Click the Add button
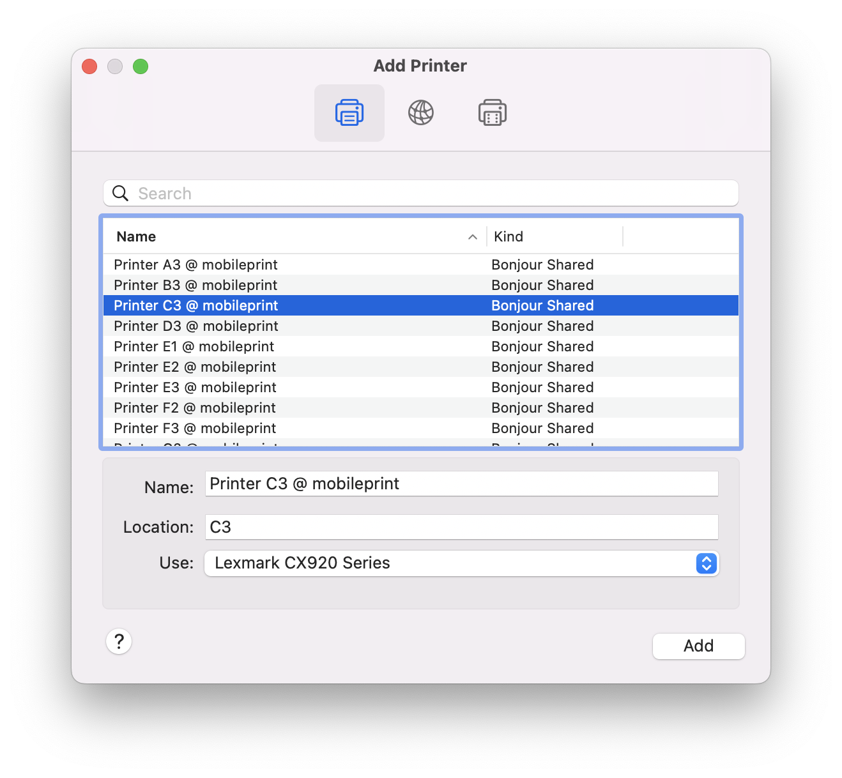 [x=698, y=646]
